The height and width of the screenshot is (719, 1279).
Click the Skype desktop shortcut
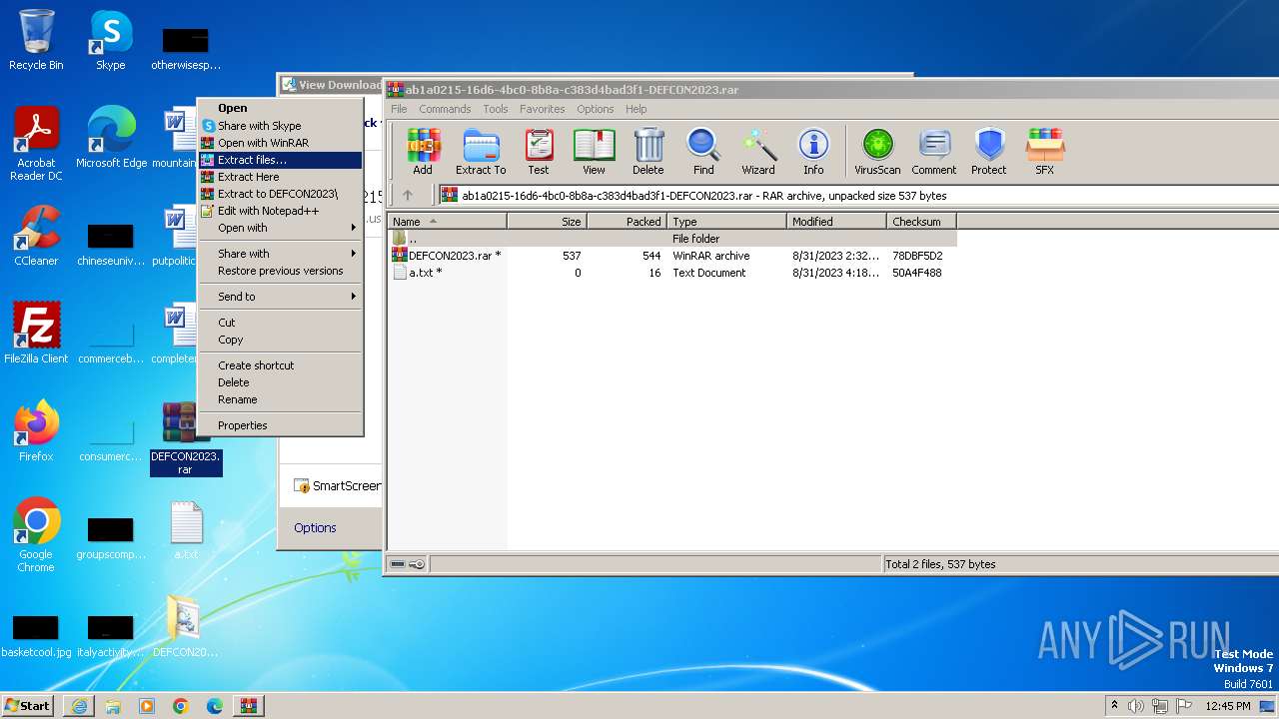[110, 40]
